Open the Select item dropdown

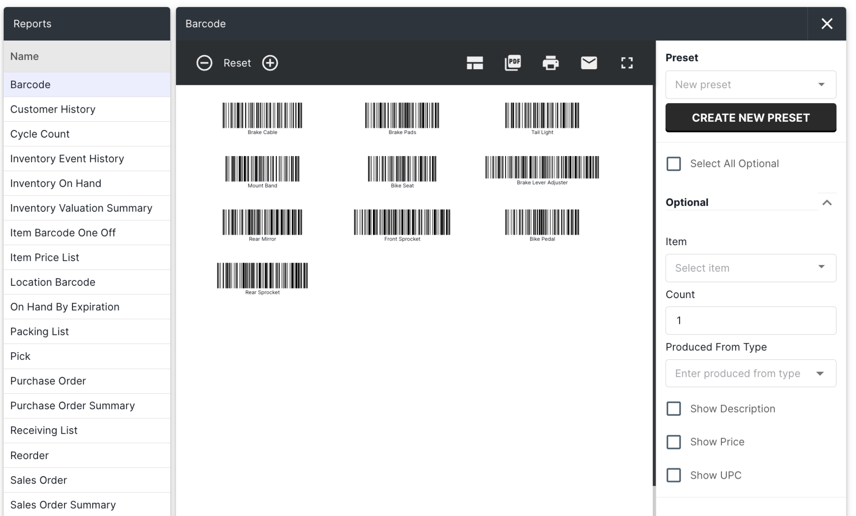click(750, 268)
